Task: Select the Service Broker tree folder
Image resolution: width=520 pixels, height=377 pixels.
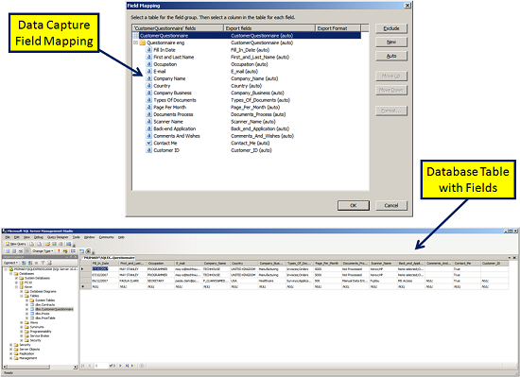Action: coord(40,336)
